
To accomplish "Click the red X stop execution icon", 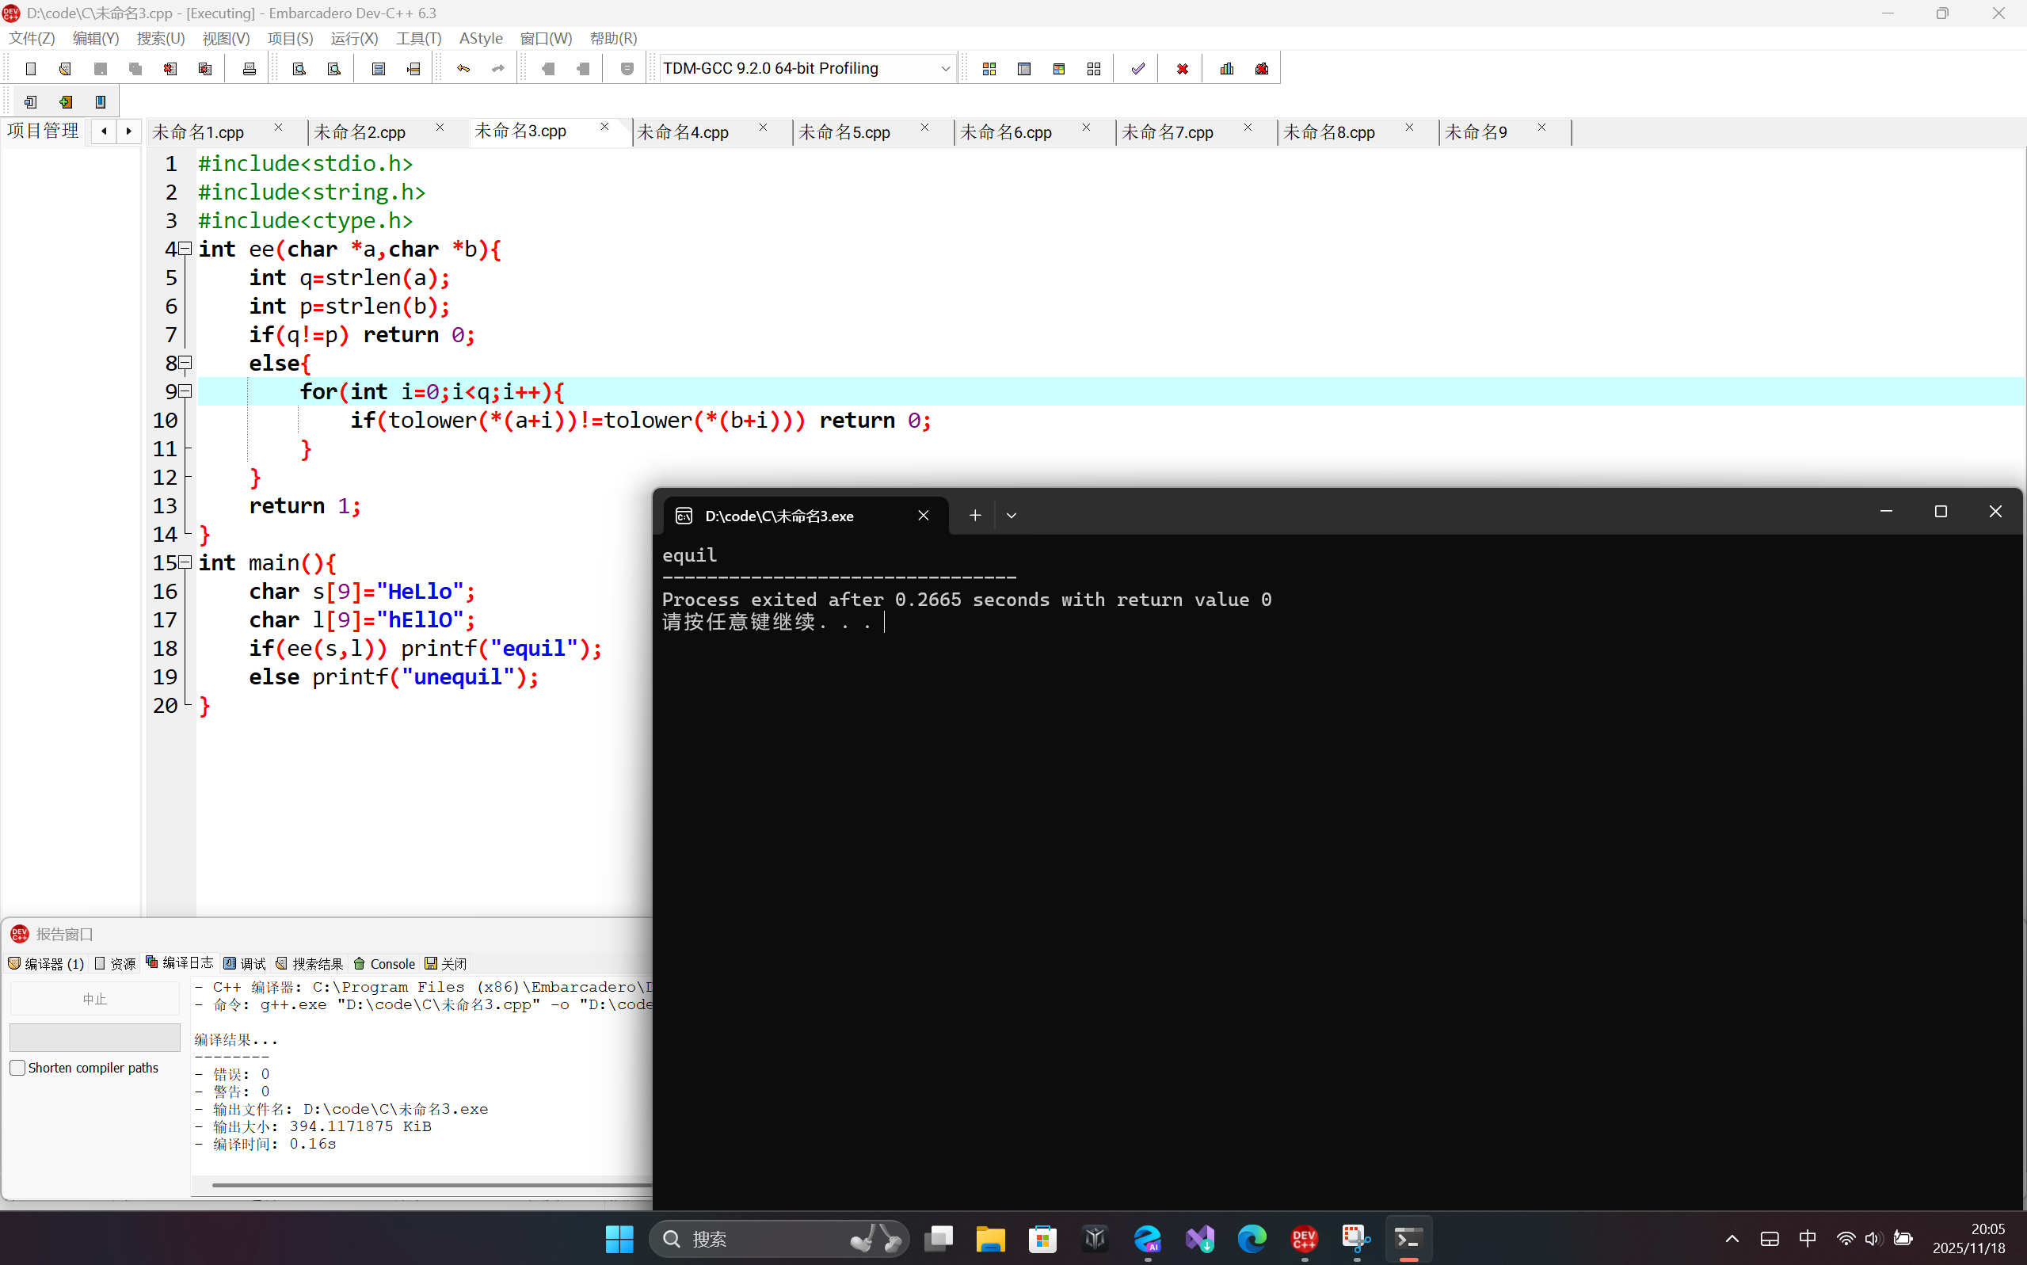I will click(1182, 69).
